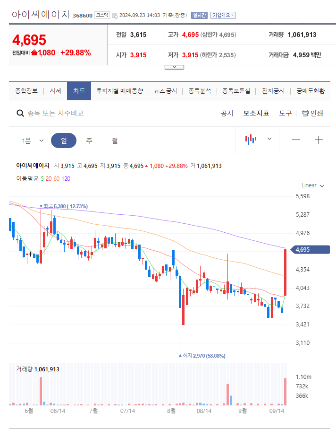Open the Linear scale dropdown
Screen dimensions: 336x430
pos(312,185)
